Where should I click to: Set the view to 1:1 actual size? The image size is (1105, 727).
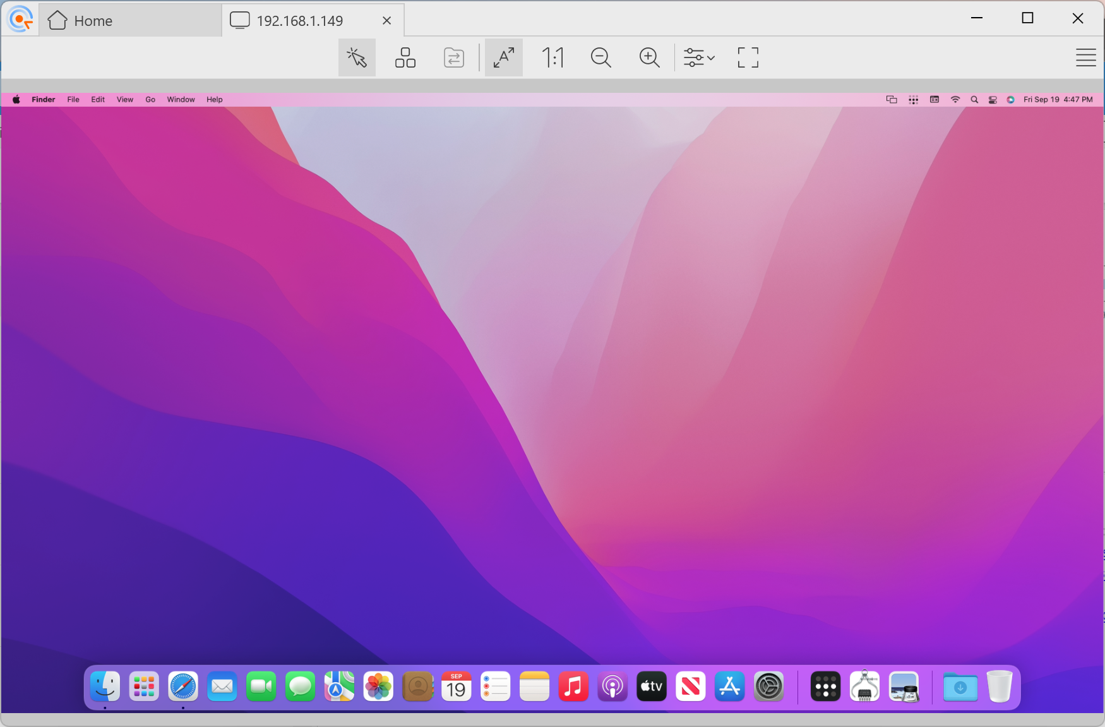coord(553,57)
